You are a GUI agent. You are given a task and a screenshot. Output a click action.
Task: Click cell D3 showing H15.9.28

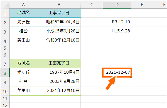tap(117, 31)
